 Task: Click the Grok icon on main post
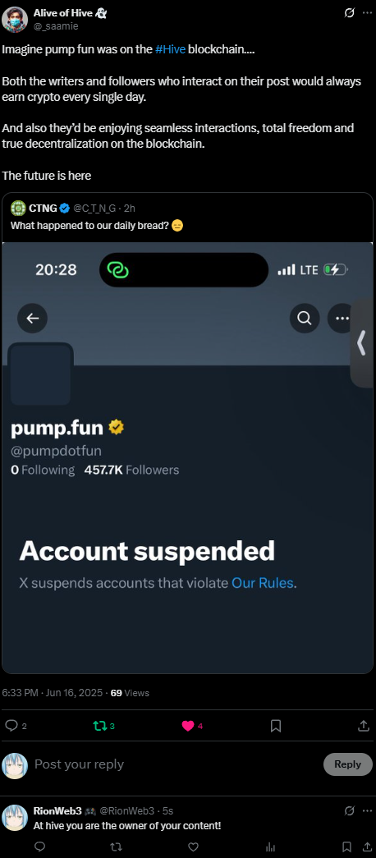pyautogui.click(x=349, y=13)
